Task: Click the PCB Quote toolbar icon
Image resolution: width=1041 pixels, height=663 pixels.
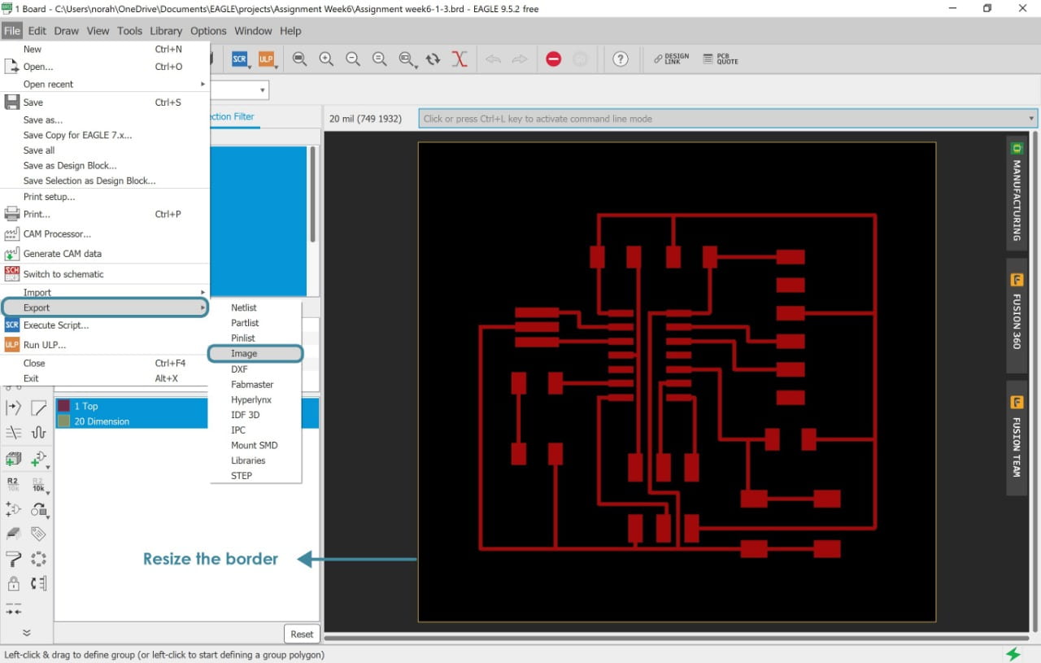Action: click(721, 59)
